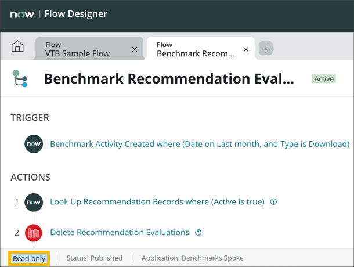Screen dimensions: 354x267
Task: Close the VTB Sample Flow tab
Action: [135, 50]
